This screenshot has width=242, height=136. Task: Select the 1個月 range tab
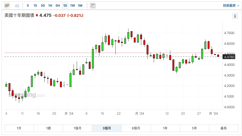(78, 128)
